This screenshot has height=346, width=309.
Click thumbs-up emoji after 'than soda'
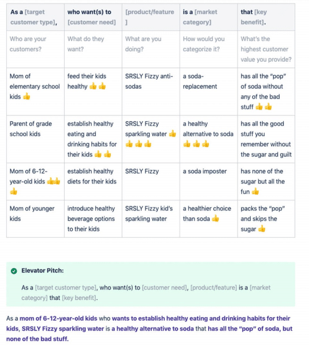(x=215, y=219)
